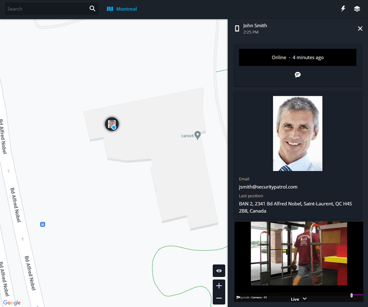
Task: Click the mobile device icon beside John Smith
Action: click(x=237, y=29)
